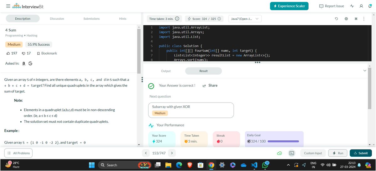Screen dimensions: 376x171
Task: Open the notifications bell in header
Action: click(x=370, y=6)
